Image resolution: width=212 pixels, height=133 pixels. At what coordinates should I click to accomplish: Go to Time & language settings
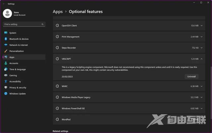(x=17, y=69)
